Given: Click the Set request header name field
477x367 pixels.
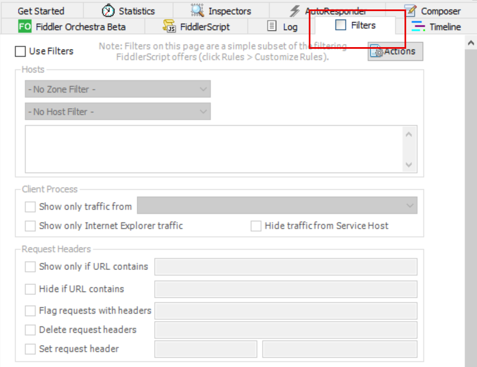Looking at the screenshot, I should 206,349.
